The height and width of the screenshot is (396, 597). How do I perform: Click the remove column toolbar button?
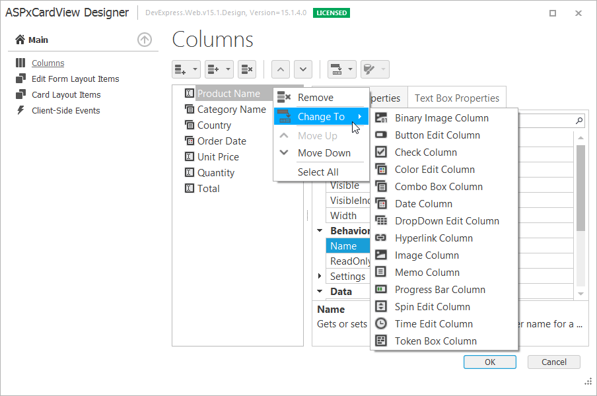247,69
